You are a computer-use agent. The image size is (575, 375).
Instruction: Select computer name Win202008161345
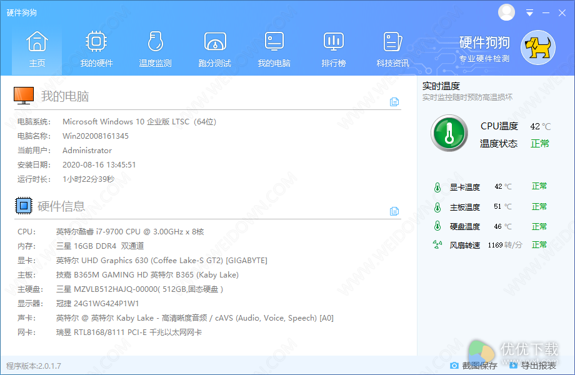[96, 136]
